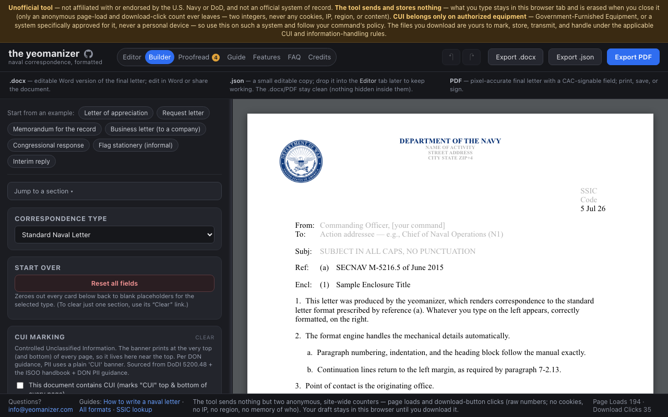668x417 pixels.
Task: Check the This document contains CUI box
Action: pyautogui.click(x=20, y=385)
